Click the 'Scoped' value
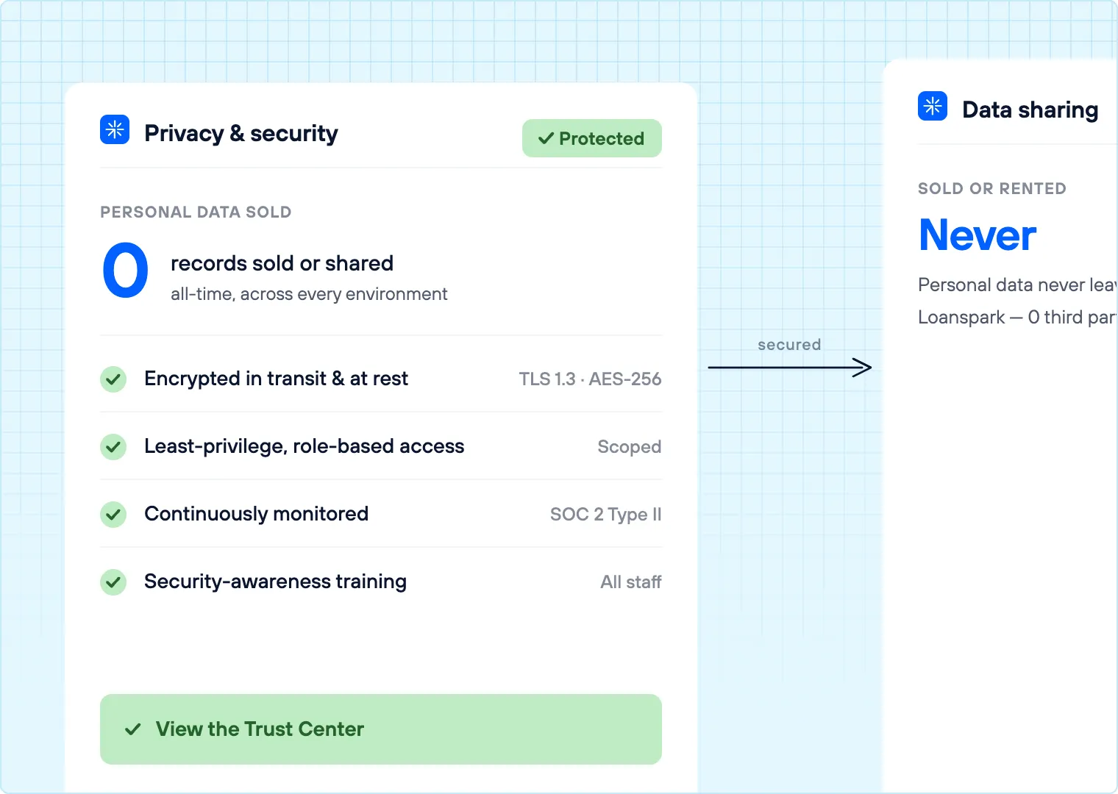This screenshot has height=794, width=1118. [630, 447]
